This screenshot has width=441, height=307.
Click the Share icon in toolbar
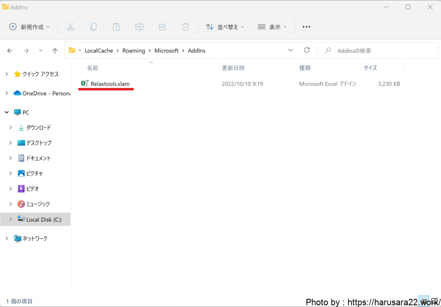(162, 27)
